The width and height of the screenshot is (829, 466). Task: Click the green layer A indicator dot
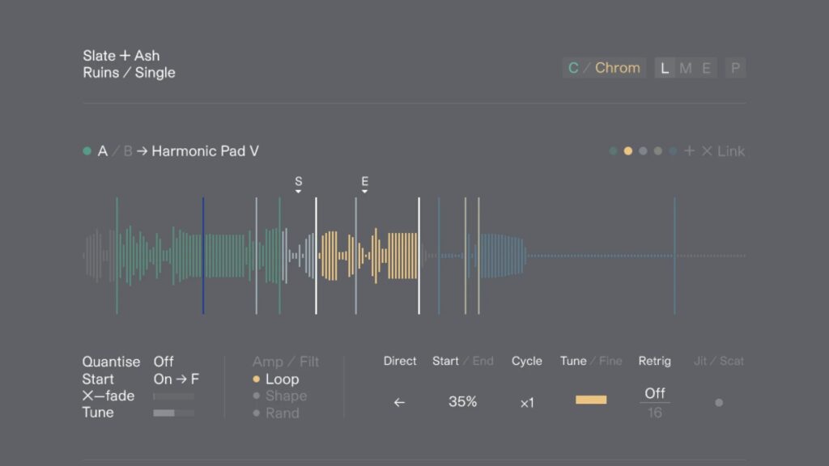click(87, 151)
